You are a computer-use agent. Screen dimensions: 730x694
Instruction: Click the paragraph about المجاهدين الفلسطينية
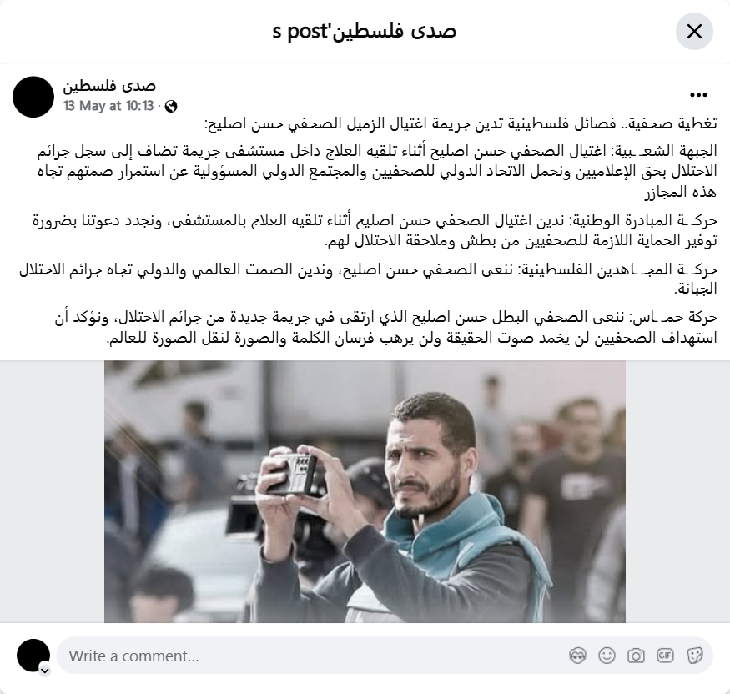[x=368, y=279]
